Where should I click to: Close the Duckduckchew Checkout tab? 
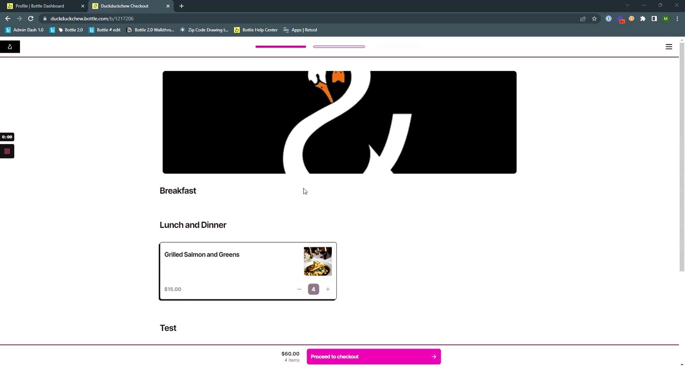point(168,6)
